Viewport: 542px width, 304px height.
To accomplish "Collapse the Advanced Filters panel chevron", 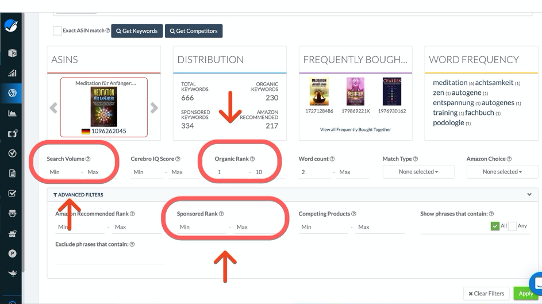I will [529, 194].
